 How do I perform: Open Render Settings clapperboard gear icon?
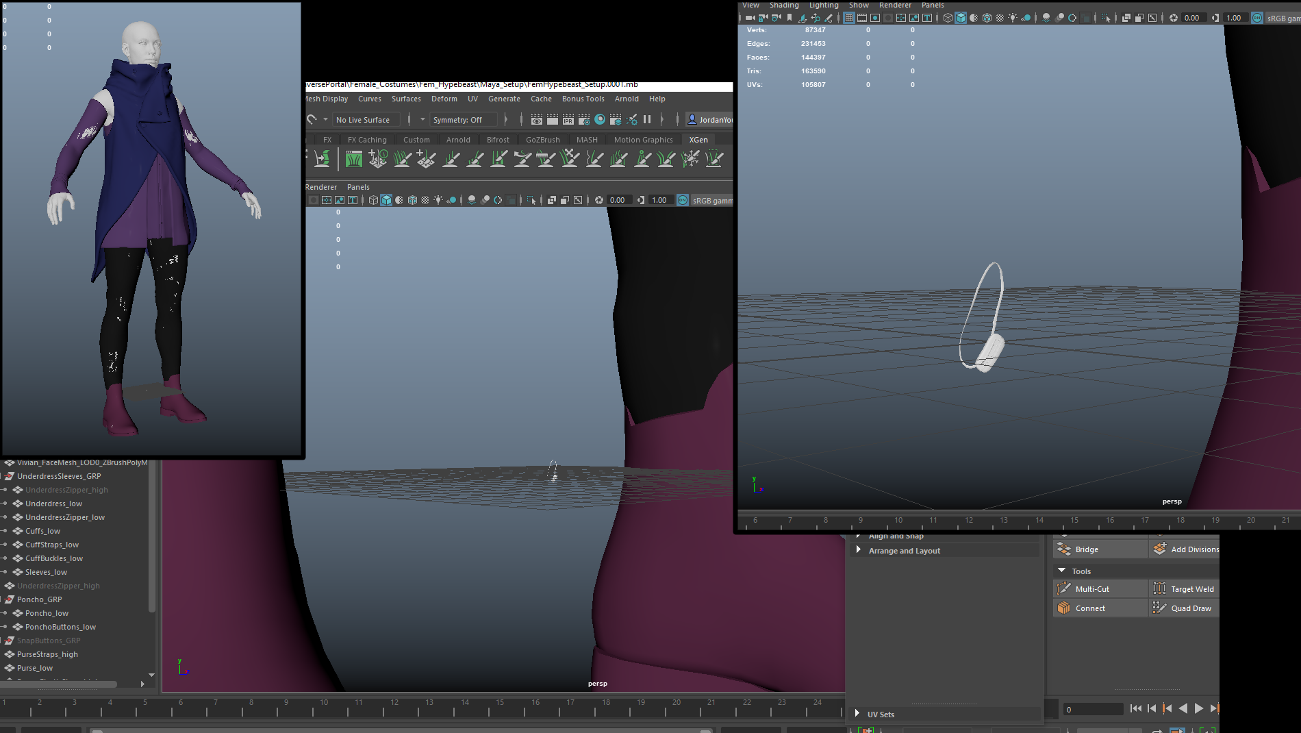tap(584, 120)
